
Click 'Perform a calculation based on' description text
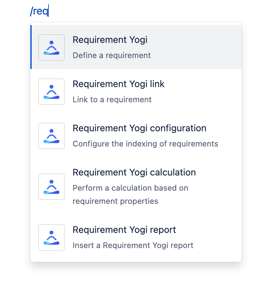click(130, 188)
